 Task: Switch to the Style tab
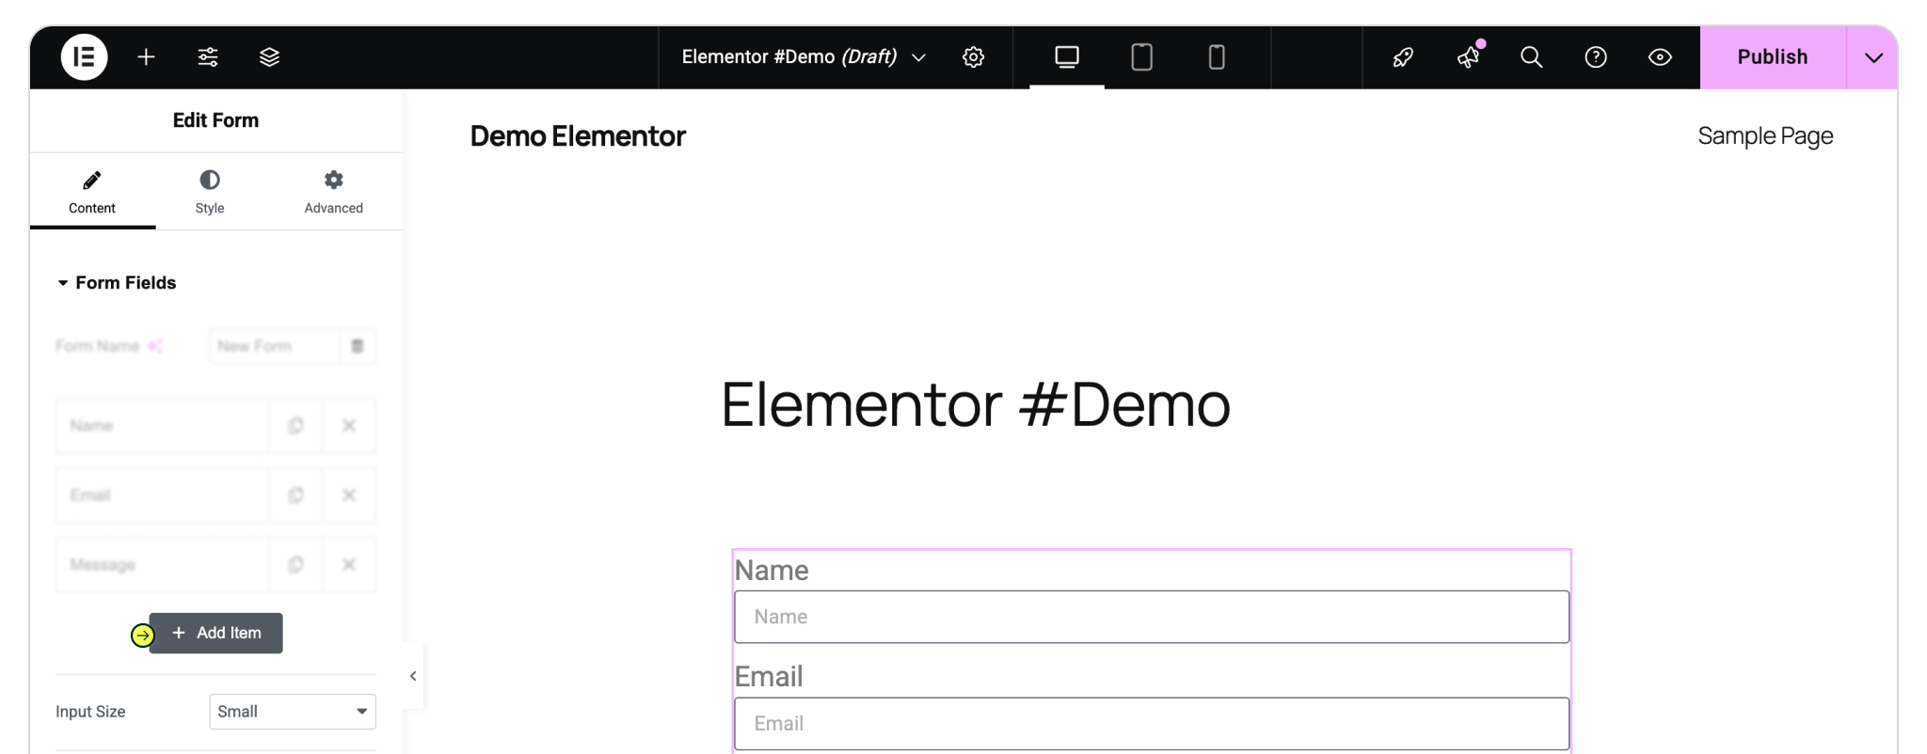[x=210, y=192]
